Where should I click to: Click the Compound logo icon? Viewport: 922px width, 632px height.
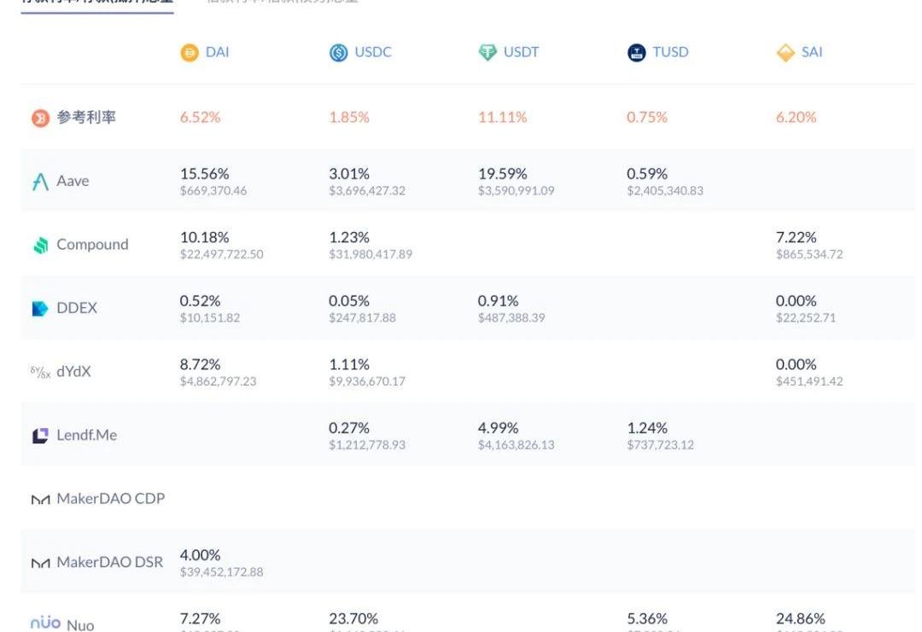(x=40, y=246)
